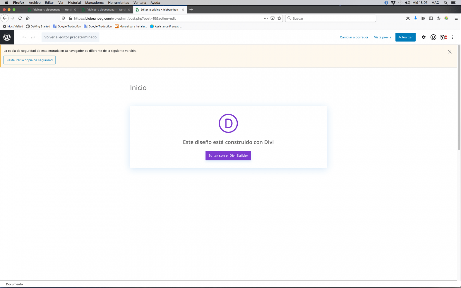The height and width of the screenshot is (288, 461).
Task: Click the Inicio page title
Action: coord(138,88)
